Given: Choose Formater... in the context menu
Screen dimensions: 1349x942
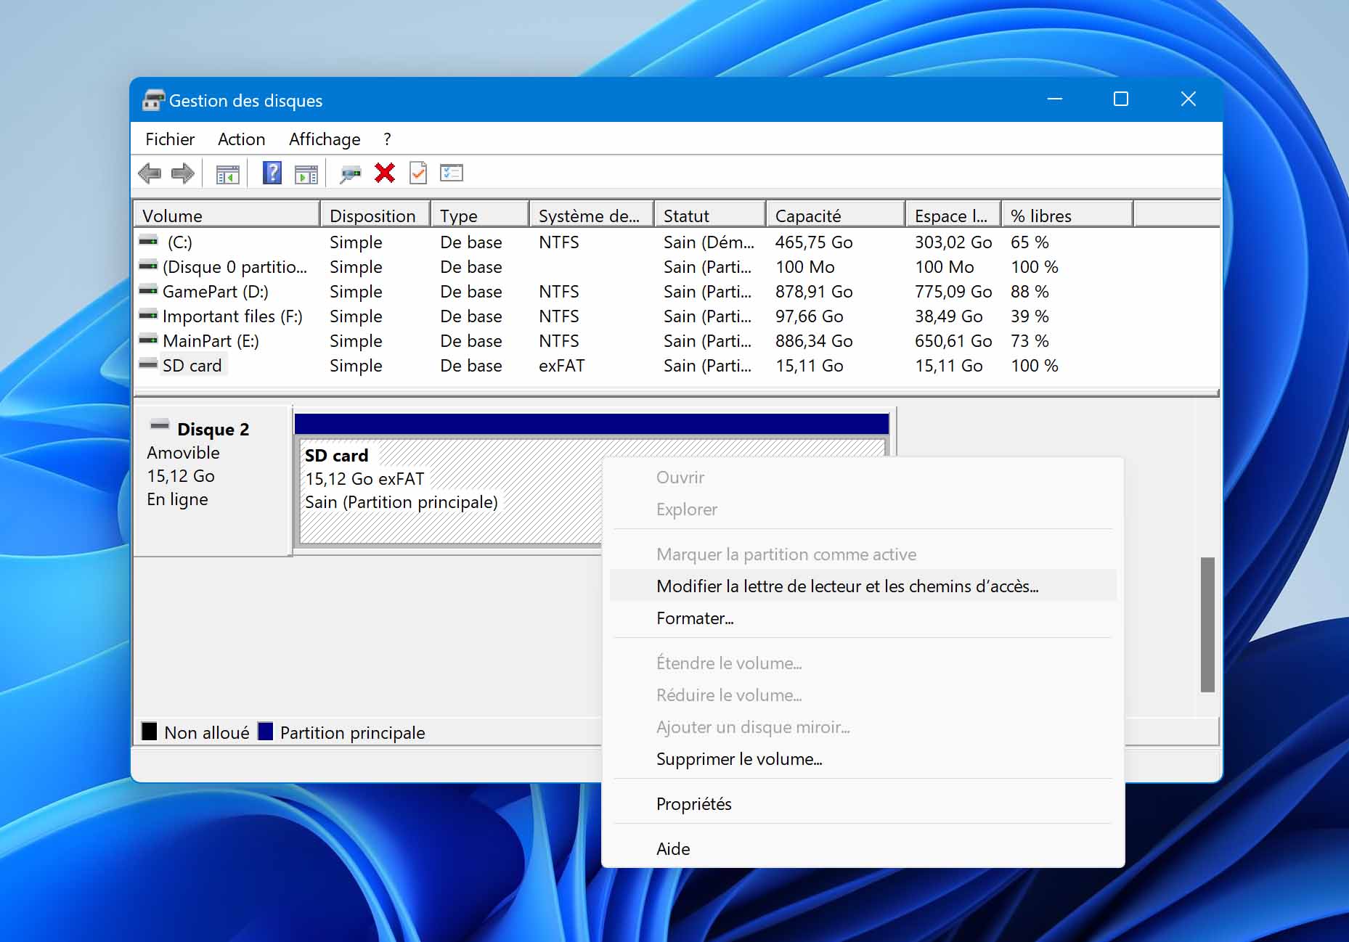Looking at the screenshot, I should tap(863, 618).
